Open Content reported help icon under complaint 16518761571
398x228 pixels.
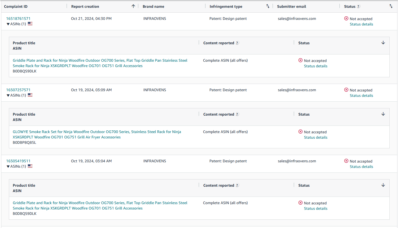pos(237,43)
